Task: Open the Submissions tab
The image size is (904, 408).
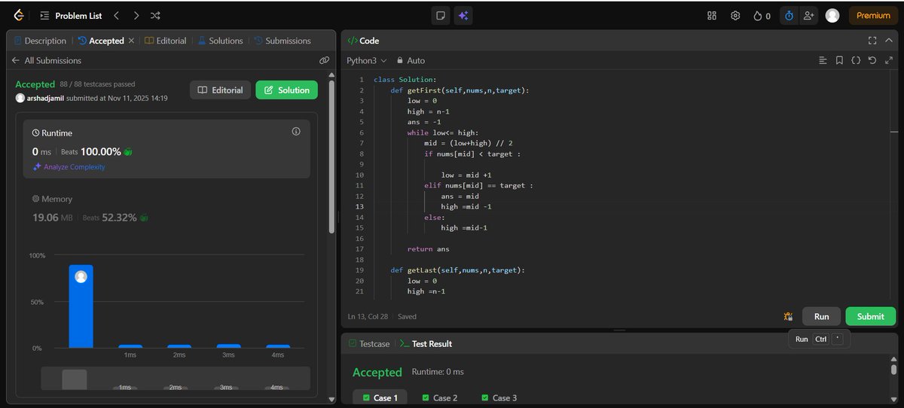Action: [282, 41]
